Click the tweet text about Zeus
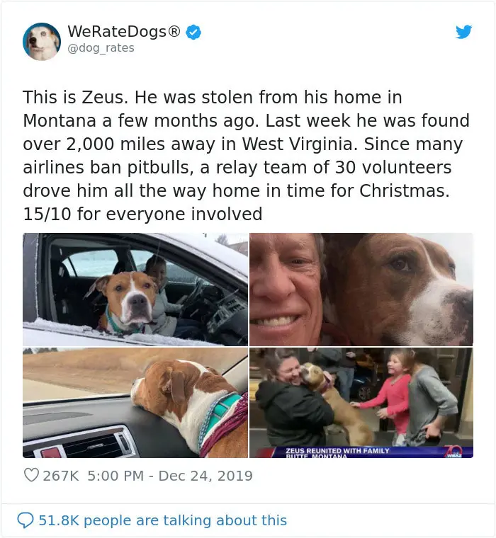This screenshot has width=496, height=538. pos(246,156)
